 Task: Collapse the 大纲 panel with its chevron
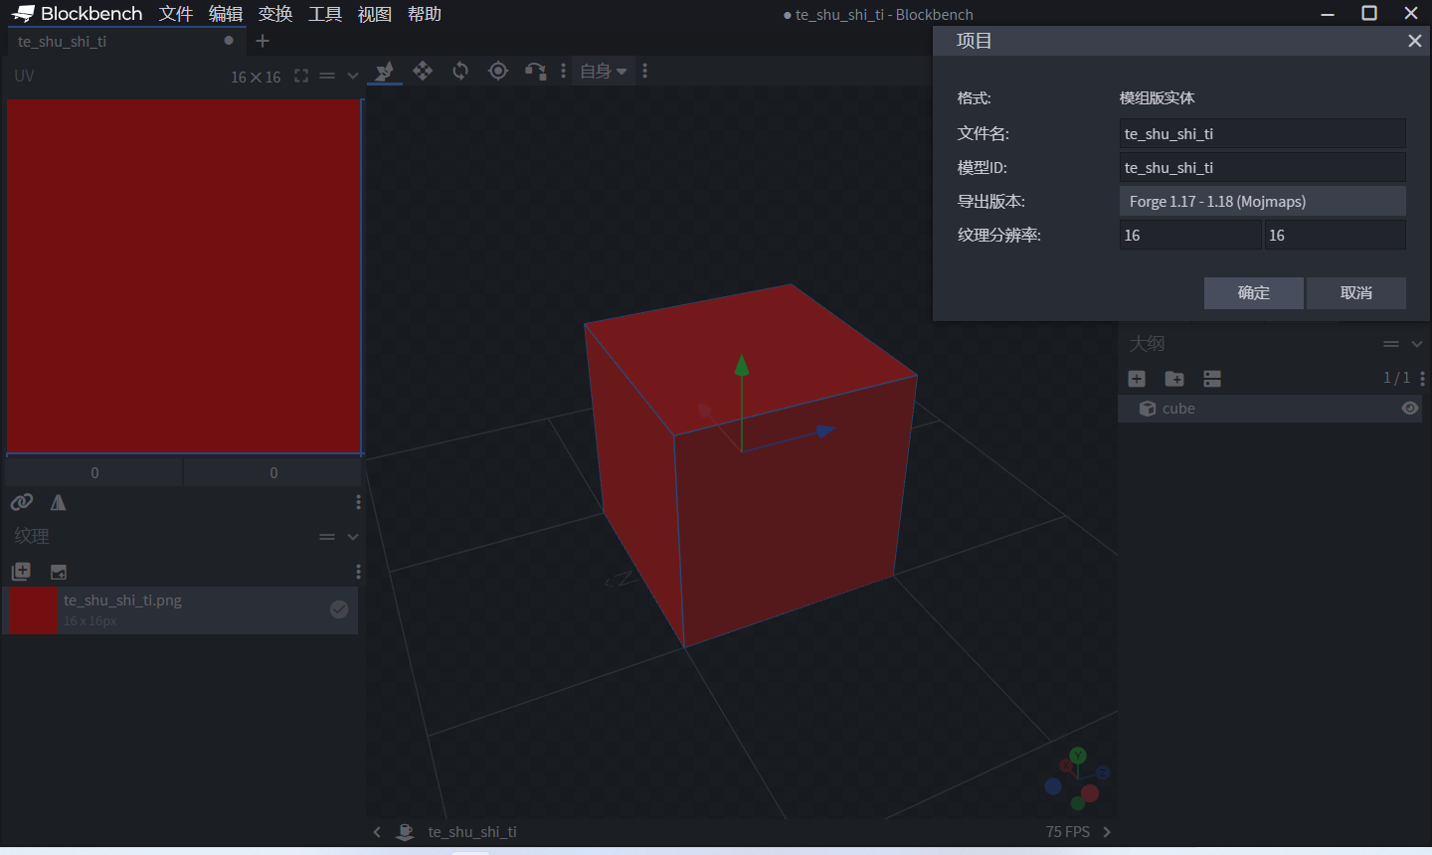[1417, 344]
